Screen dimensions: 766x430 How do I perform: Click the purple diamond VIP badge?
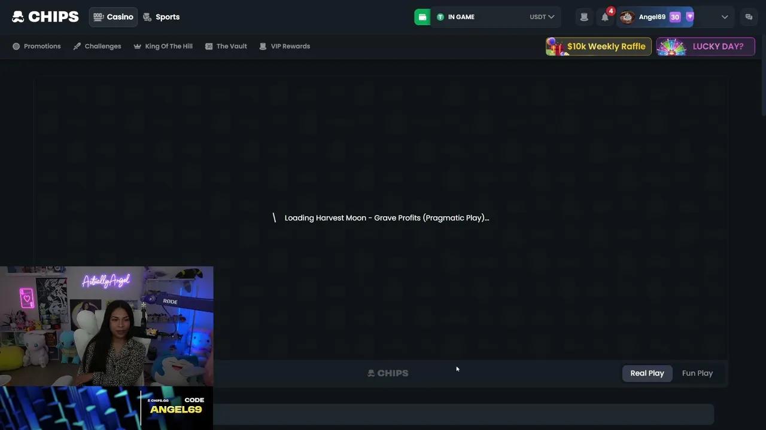[689, 17]
